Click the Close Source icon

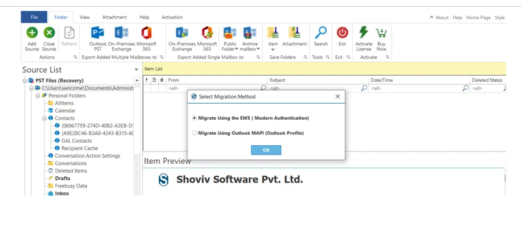coord(49,33)
